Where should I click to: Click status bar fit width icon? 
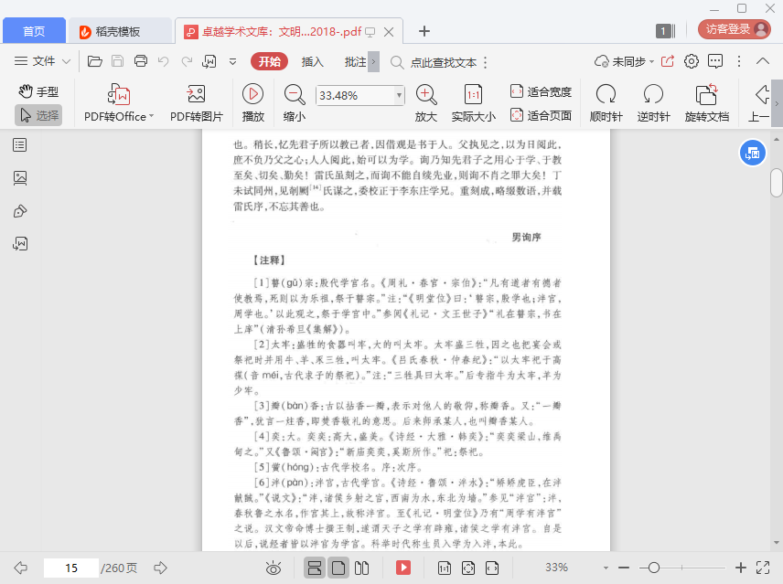(492, 568)
